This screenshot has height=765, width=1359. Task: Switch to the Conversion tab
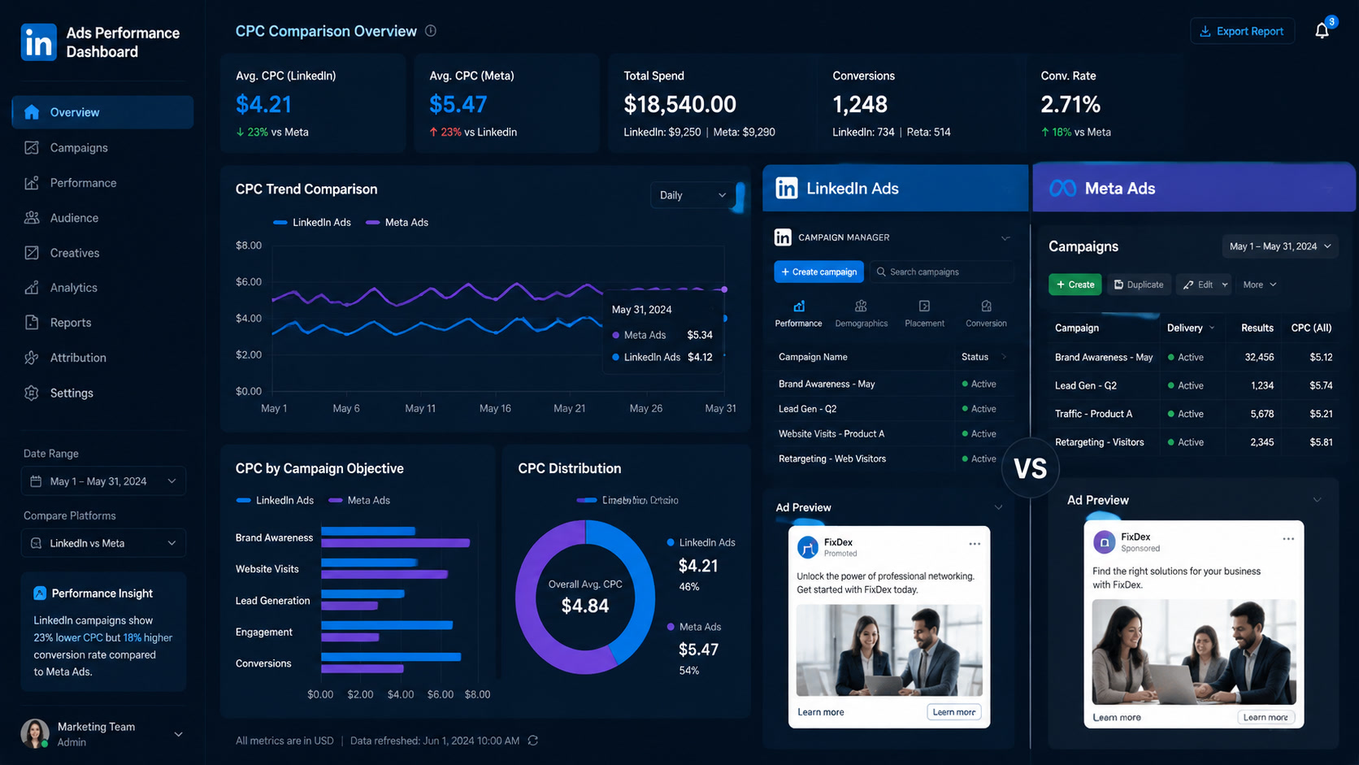[986, 313]
